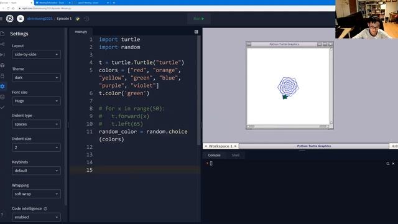This screenshot has height=224, width=398.
Task: Click the commented 't.forward(x)' line
Action: tap(130, 116)
